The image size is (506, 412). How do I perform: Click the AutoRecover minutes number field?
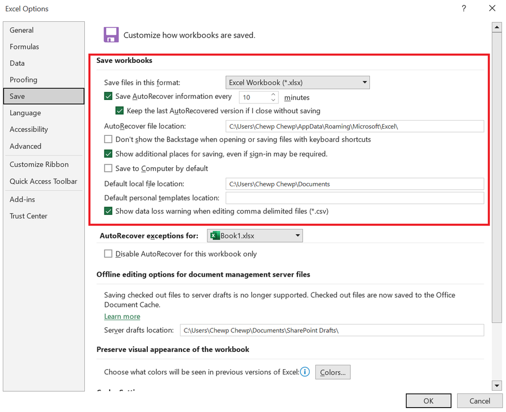tap(255, 97)
